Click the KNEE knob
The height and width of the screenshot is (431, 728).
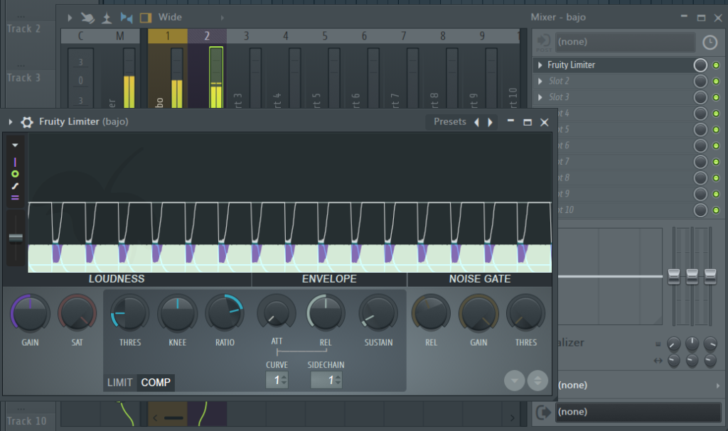177,314
